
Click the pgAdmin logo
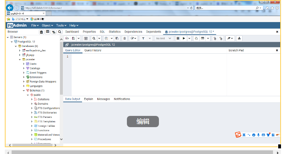click(17, 26)
